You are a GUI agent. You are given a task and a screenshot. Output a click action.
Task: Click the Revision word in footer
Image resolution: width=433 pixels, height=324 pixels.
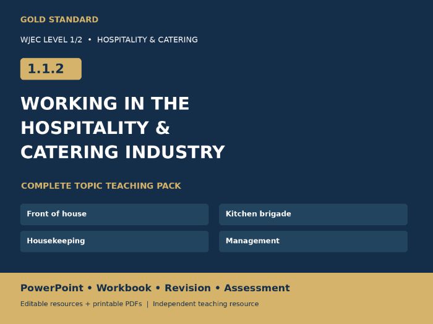point(188,288)
